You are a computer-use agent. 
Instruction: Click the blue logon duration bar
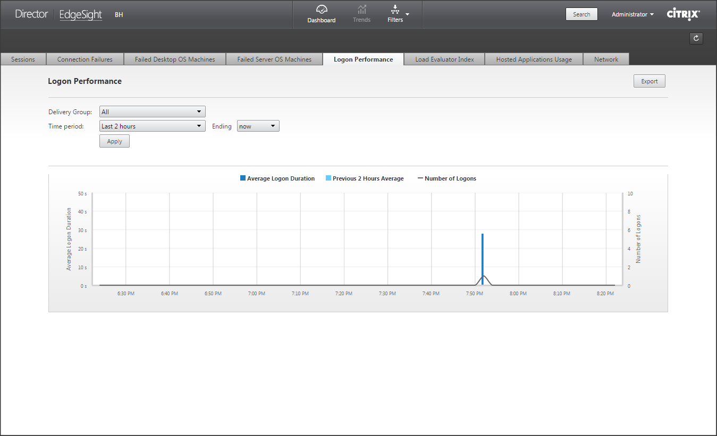pos(483,259)
